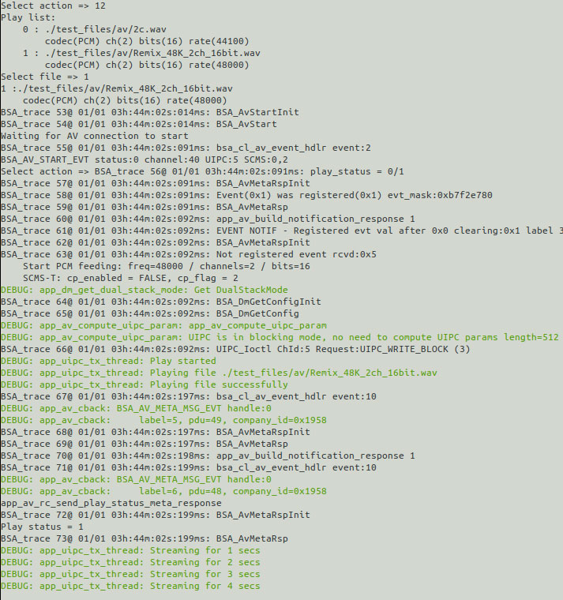This screenshot has width=563, height=600.
Task: Click the 'Start PCM feeding' line
Action: (167, 267)
